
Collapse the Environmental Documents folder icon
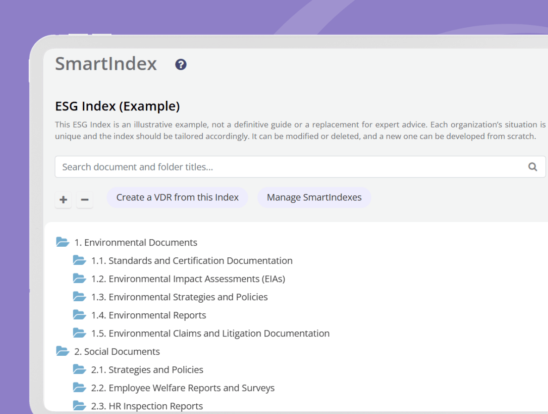coord(62,242)
